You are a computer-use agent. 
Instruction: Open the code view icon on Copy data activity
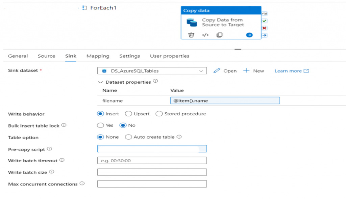coord(205,35)
